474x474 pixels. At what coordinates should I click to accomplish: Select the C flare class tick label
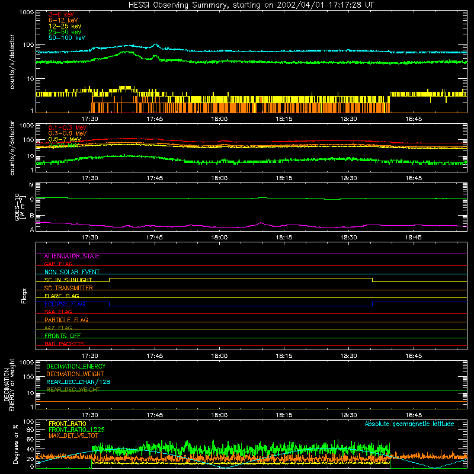(x=32, y=199)
